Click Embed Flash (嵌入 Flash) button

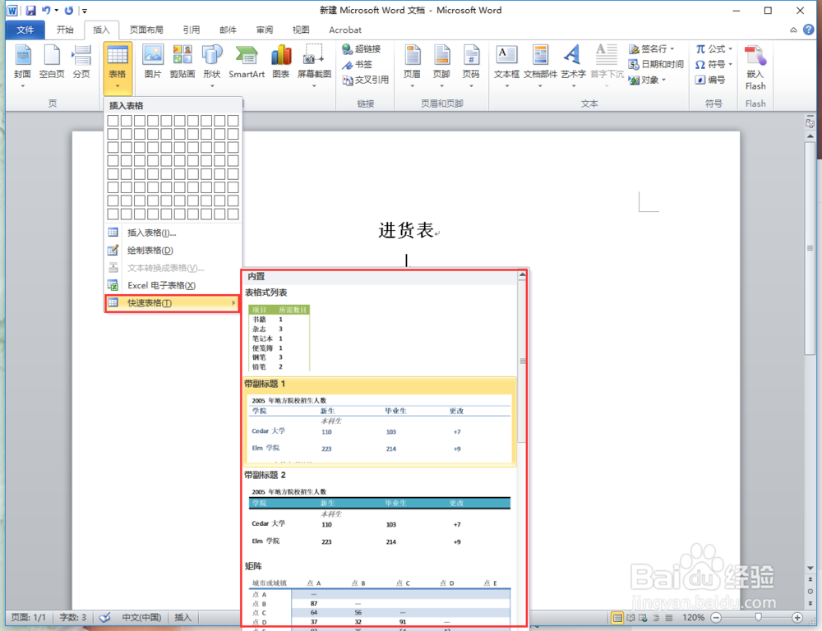[755, 68]
